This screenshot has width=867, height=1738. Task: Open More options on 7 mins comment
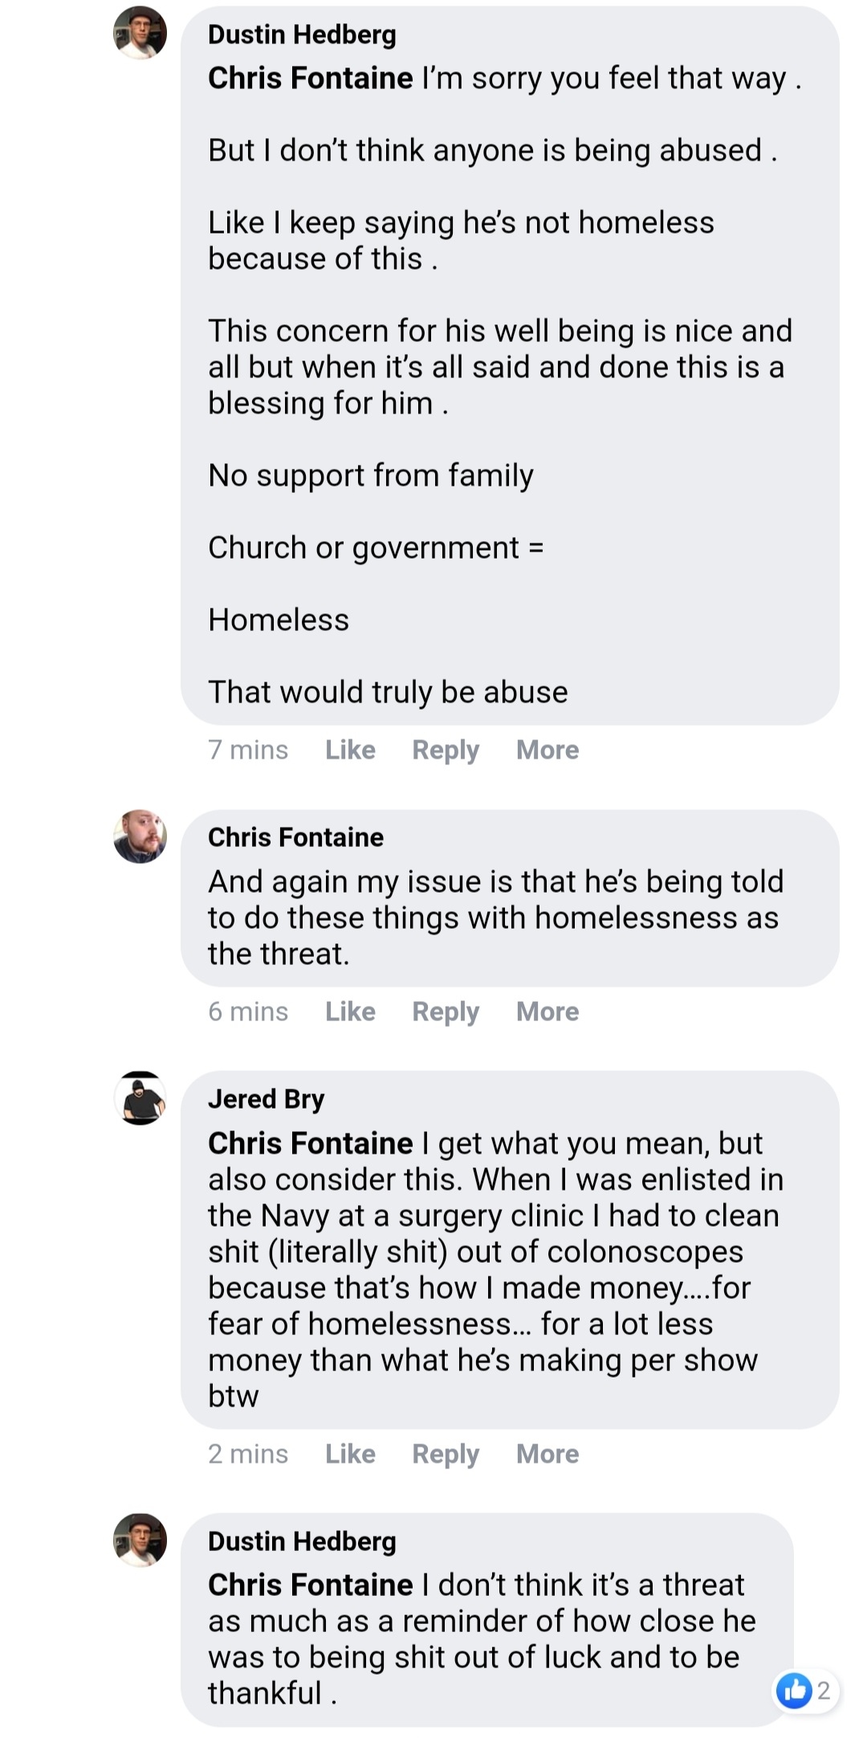(547, 750)
